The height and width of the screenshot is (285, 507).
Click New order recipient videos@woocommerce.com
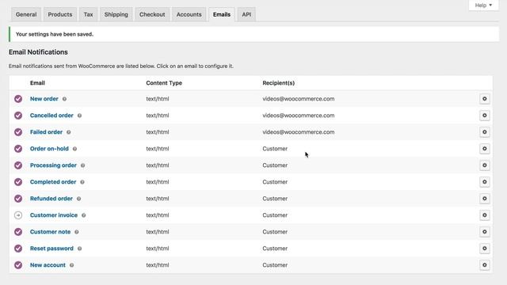pyautogui.click(x=299, y=99)
